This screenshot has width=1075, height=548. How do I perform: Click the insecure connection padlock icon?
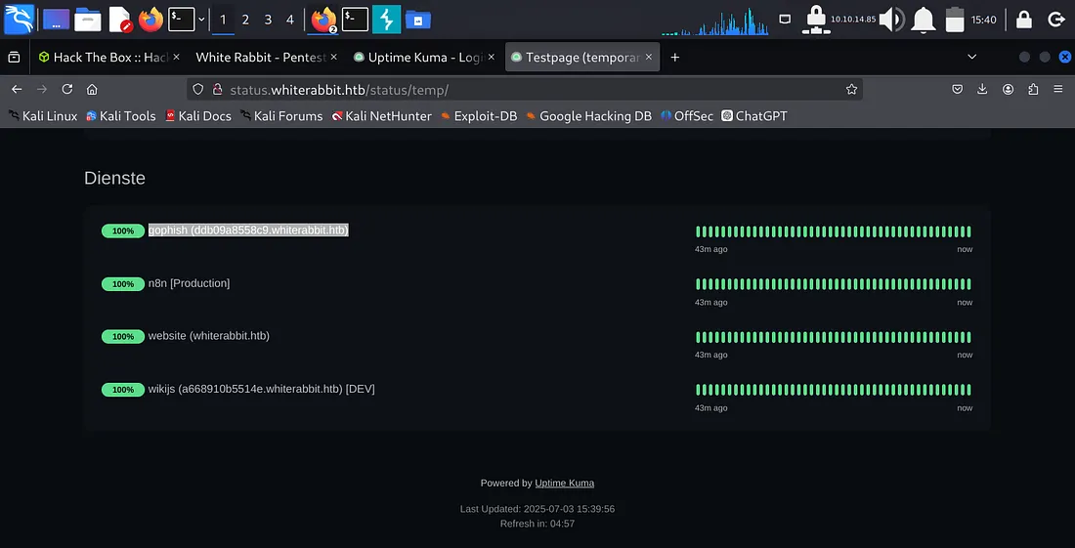[x=217, y=89]
